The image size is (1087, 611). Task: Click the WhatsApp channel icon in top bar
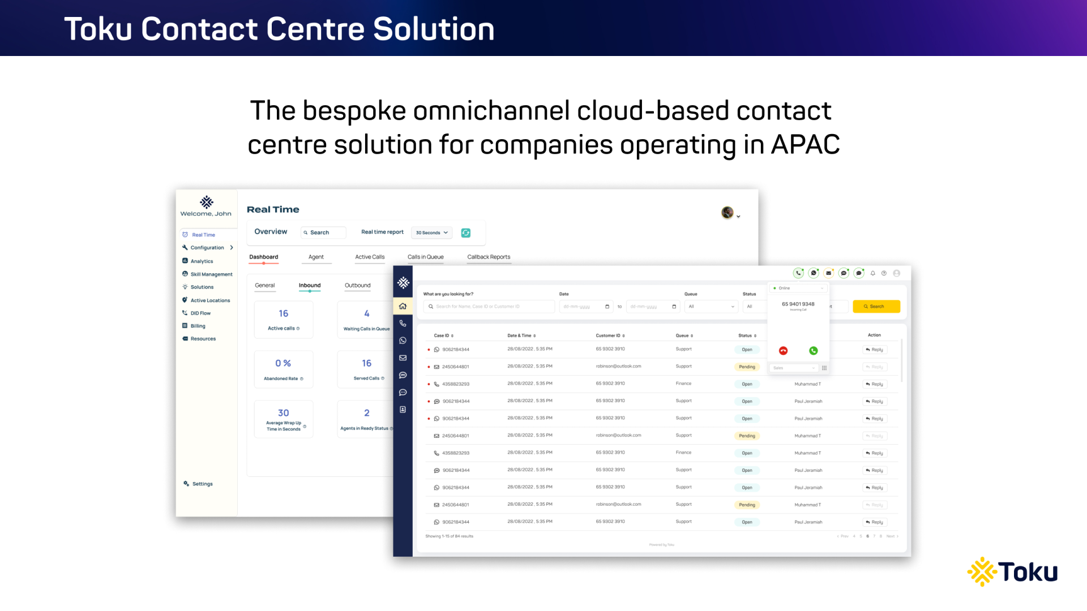click(814, 273)
